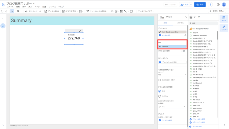Click the data field 検索 search box
Viewport: 229px width, 129px height.
pyautogui.click(x=204, y=23)
